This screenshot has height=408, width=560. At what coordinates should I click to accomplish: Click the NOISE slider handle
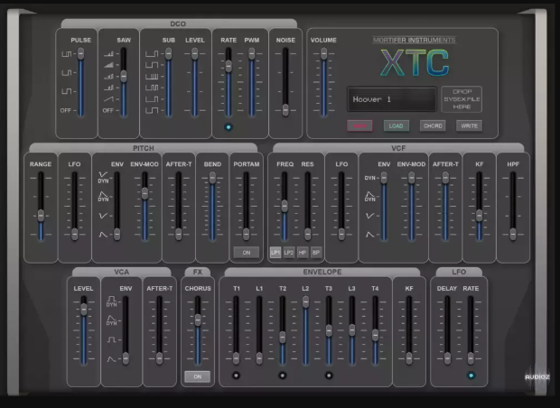click(x=285, y=110)
